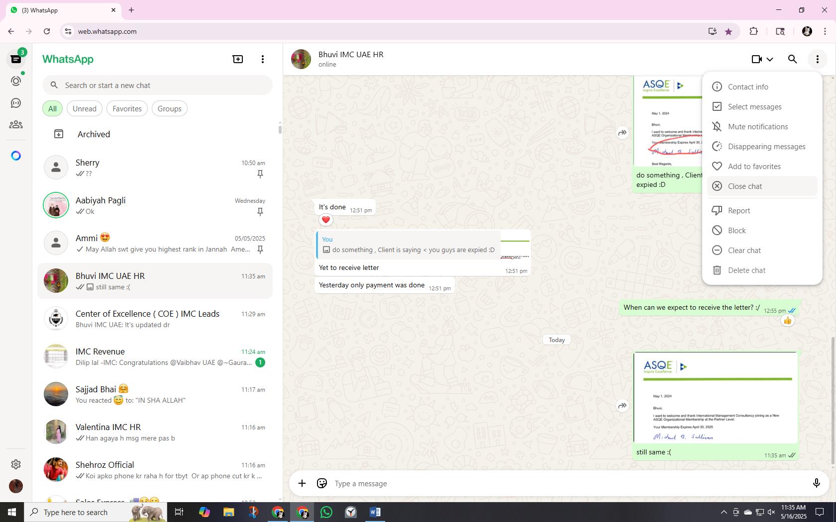Viewport: 836px width, 522px height.
Task: Open the attach plus icon in the message bar
Action: (302, 483)
